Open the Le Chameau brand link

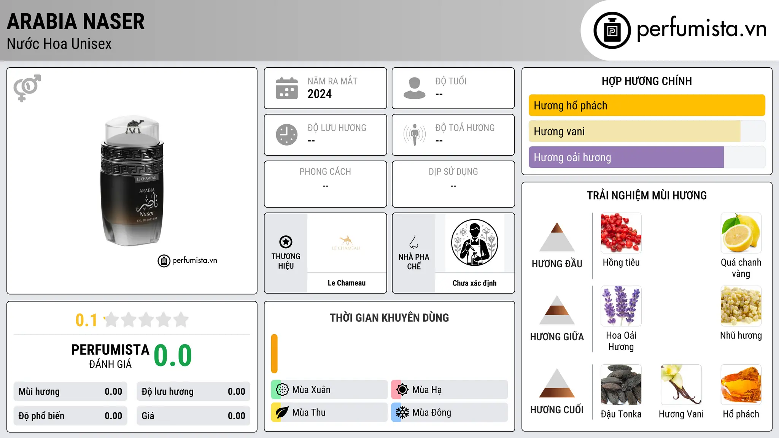point(347,283)
